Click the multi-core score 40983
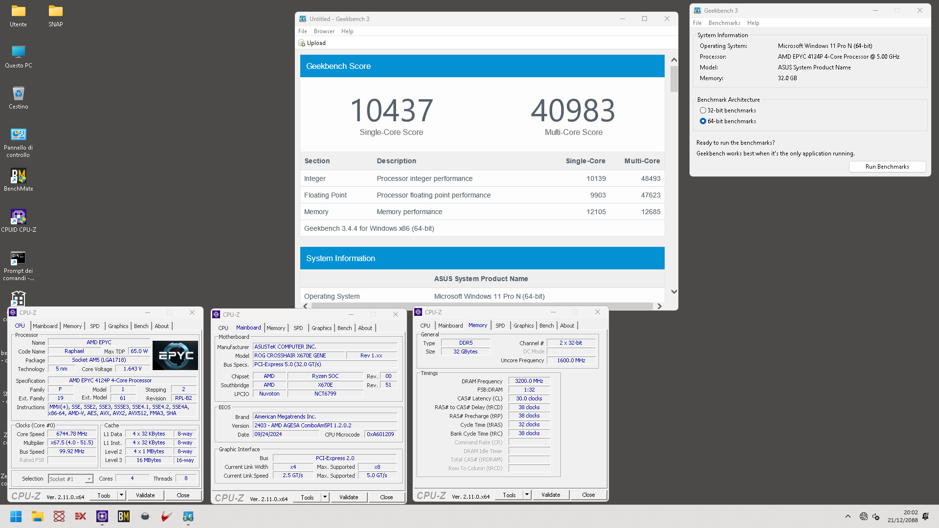 point(573,110)
